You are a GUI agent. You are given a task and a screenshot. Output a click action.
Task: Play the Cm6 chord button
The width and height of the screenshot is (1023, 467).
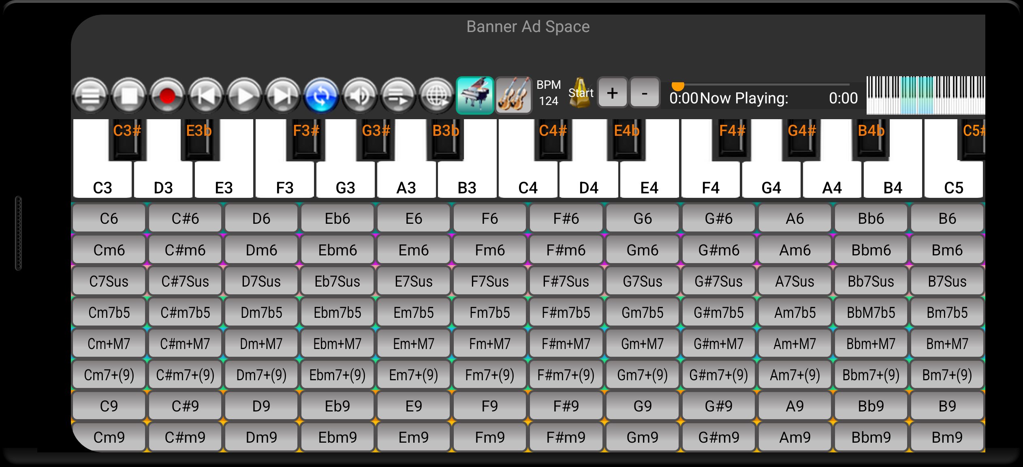(x=109, y=250)
